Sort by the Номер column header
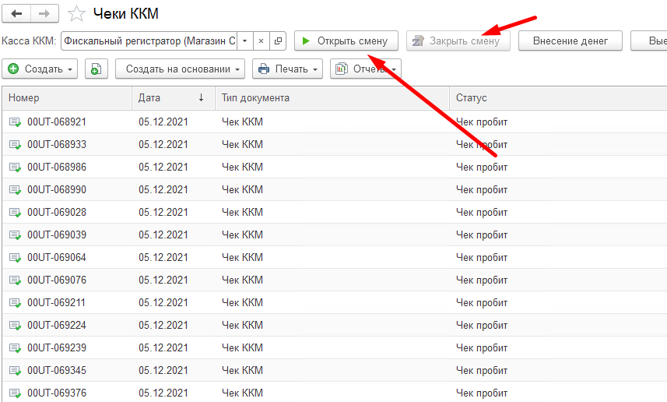The image size is (667, 402). coord(67,98)
